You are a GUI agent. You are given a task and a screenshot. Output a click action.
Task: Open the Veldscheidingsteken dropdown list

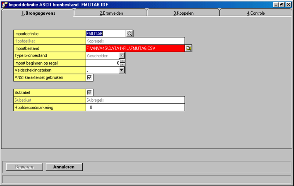pyautogui.click(x=122, y=70)
